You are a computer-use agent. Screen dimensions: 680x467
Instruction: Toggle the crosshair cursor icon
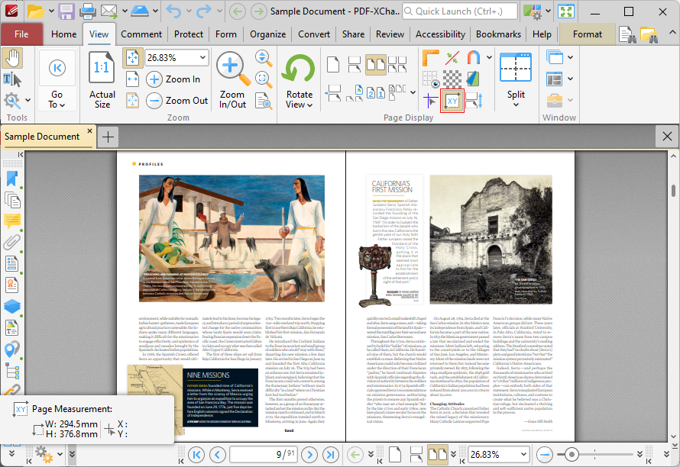(x=431, y=101)
